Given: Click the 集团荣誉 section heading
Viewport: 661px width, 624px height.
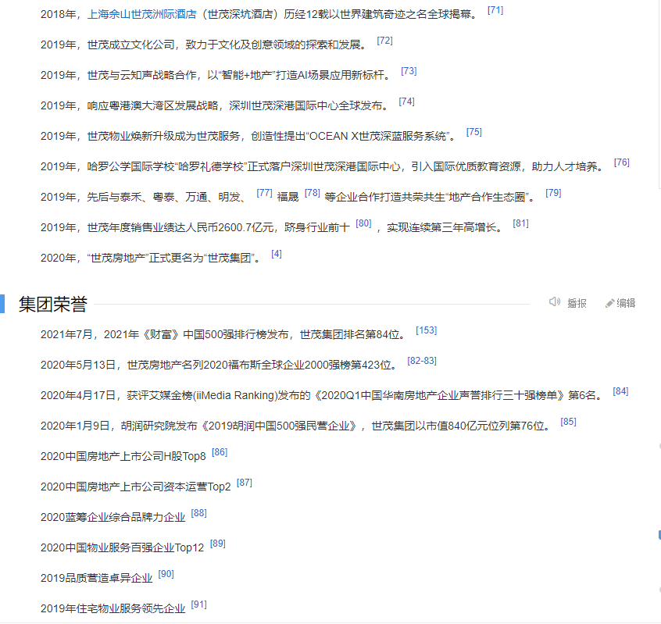Looking at the screenshot, I should [52, 304].
